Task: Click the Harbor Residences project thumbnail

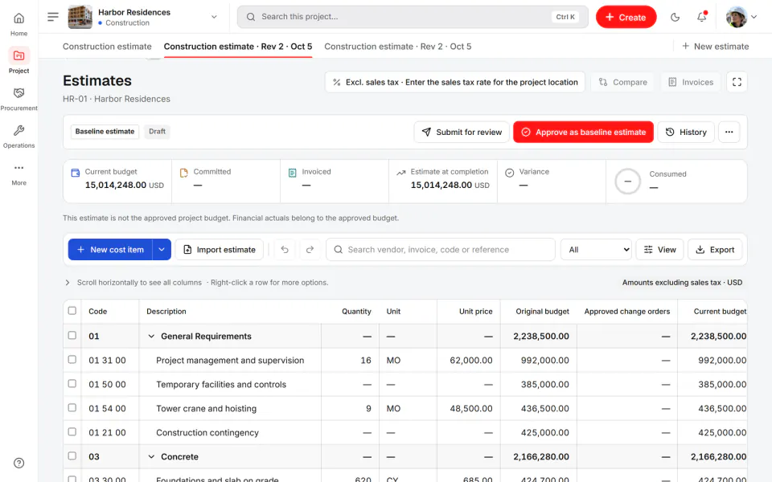Action: (80, 17)
